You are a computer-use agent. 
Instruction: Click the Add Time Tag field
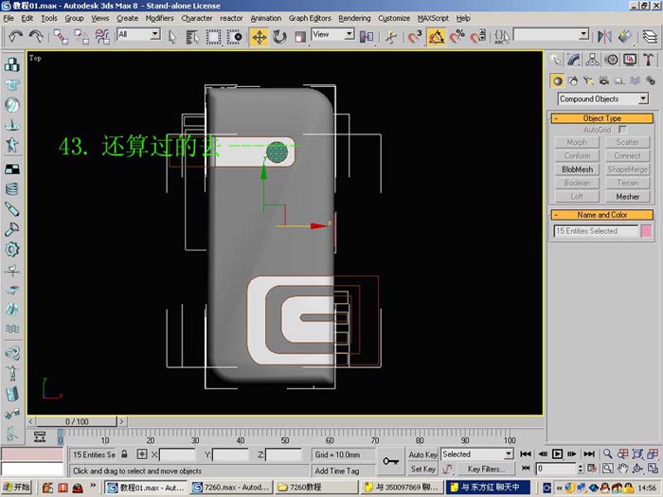coord(343,470)
